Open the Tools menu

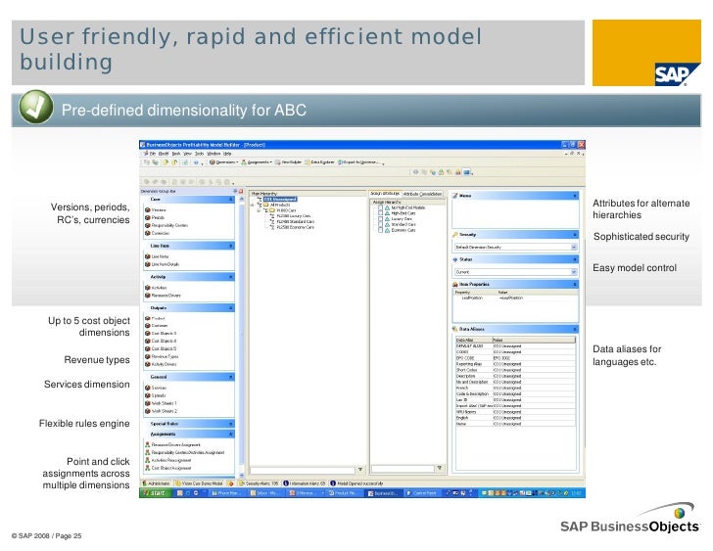(199, 154)
